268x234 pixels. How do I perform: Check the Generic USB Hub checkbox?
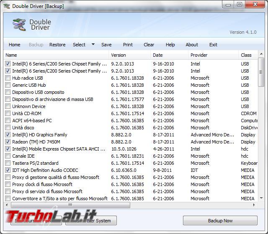(8, 85)
